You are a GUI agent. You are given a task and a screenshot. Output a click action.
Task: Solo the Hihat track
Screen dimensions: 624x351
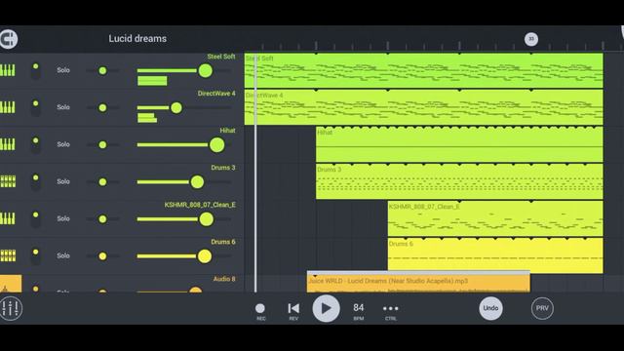63,144
